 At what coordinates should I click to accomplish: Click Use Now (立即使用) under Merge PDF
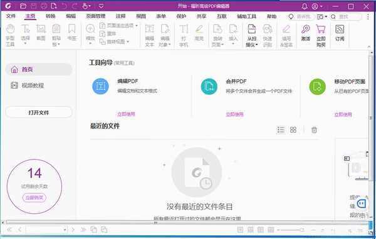(x=234, y=114)
